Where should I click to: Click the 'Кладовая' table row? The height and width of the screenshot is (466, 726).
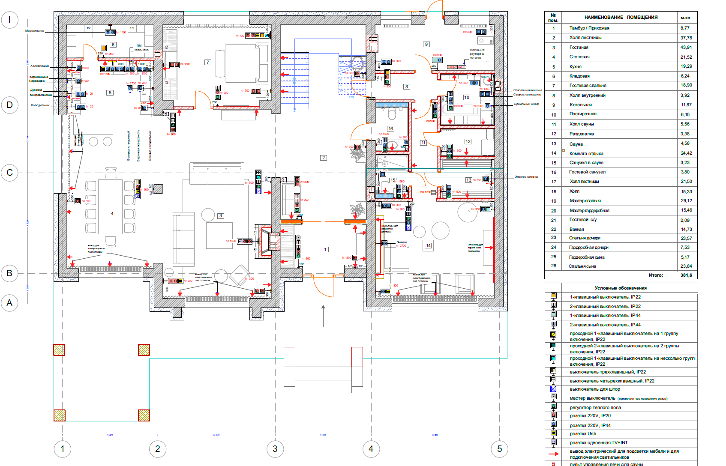click(x=621, y=76)
